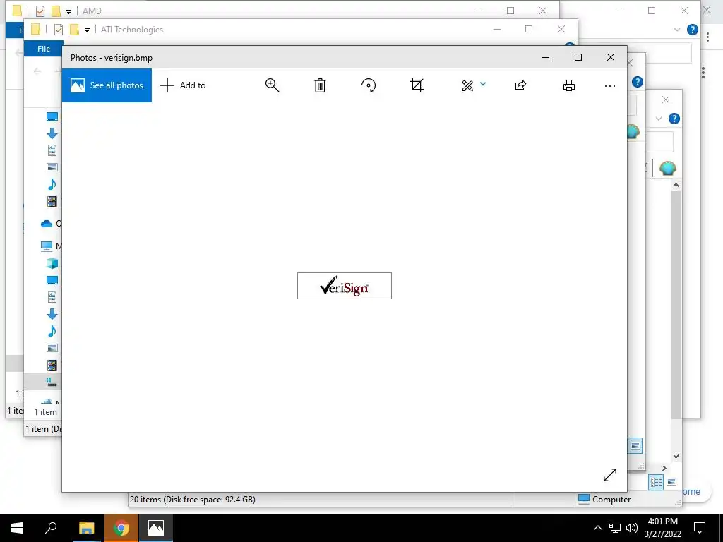Open the See more three-dots menu in Photos
Image resolution: width=723 pixels, height=542 pixels.
pyautogui.click(x=610, y=85)
